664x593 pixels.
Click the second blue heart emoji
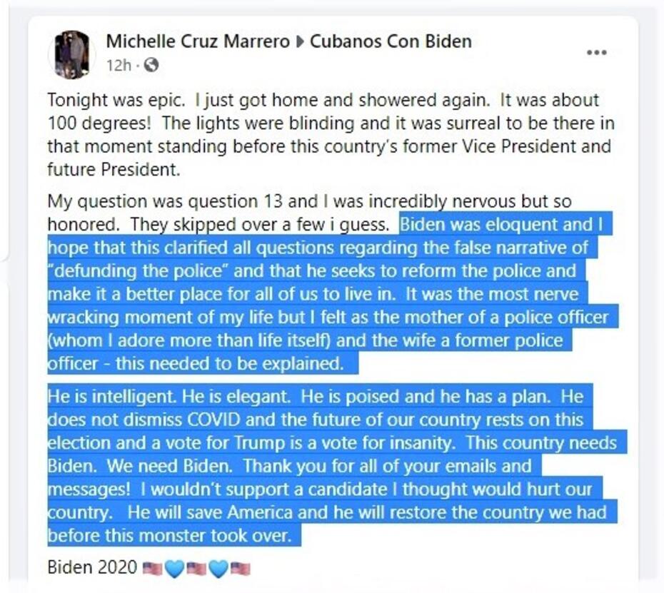point(218,568)
